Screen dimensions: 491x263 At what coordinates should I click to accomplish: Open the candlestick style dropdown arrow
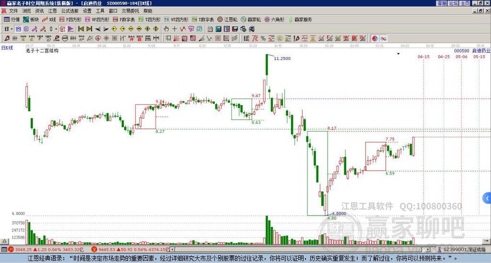[x=56, y=29]
